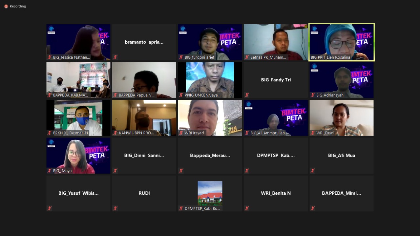Click muted mic icon on RUDI tile
Image resolution: width=420 pixels, height=236 pixels.
115,208
